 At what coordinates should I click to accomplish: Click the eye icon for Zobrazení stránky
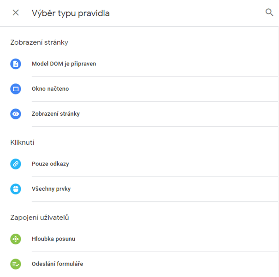pos(16,114)
